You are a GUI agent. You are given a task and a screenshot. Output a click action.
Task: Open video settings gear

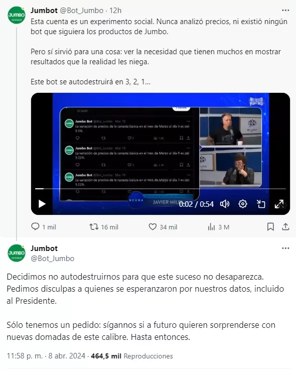(x=243, y=204)
